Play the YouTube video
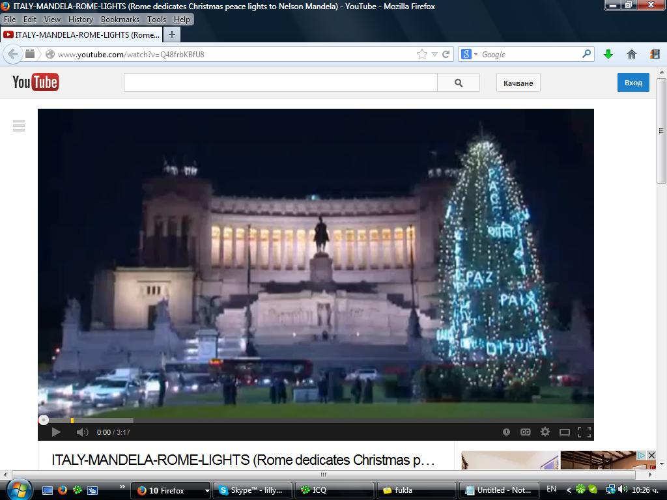667x500 pixels. [x=56, y=432]
